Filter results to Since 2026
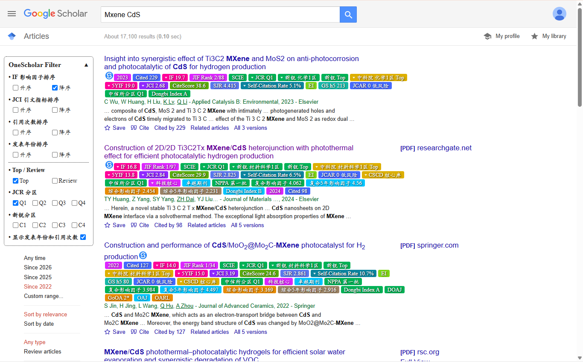 [x=38, y=267]
